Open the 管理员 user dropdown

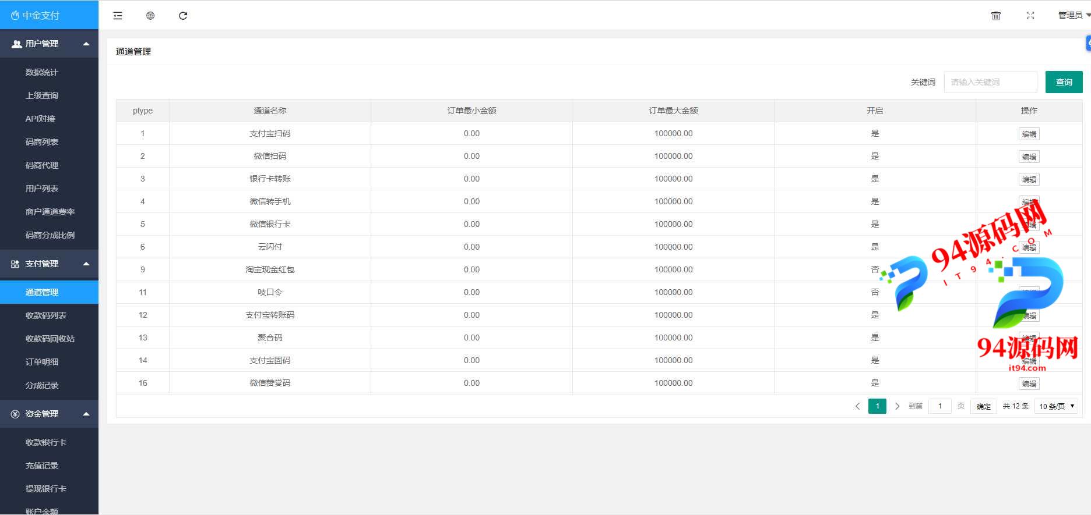[1074, 16]
